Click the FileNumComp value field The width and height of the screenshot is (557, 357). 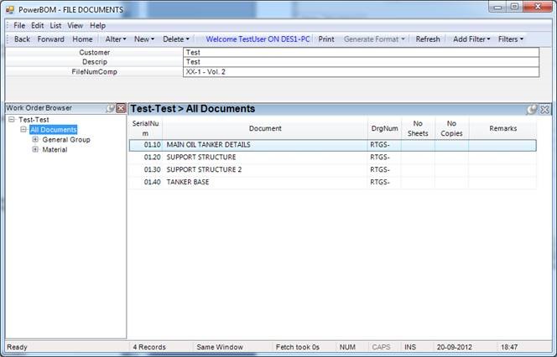click(360, 72)
